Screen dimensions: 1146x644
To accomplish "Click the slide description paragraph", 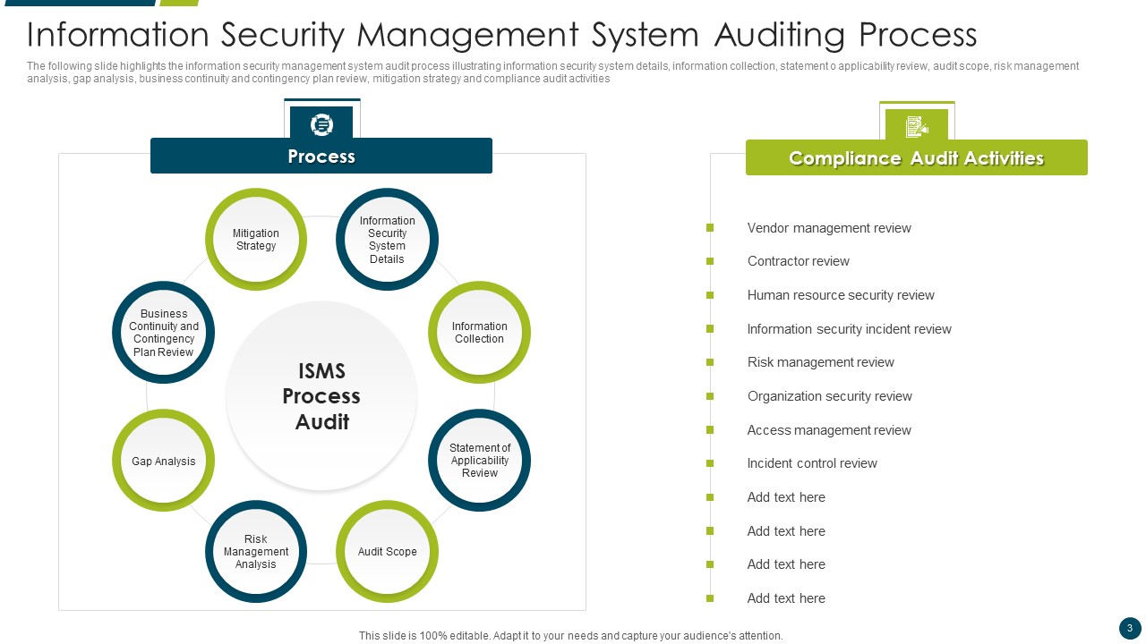I will pos(553,72).
